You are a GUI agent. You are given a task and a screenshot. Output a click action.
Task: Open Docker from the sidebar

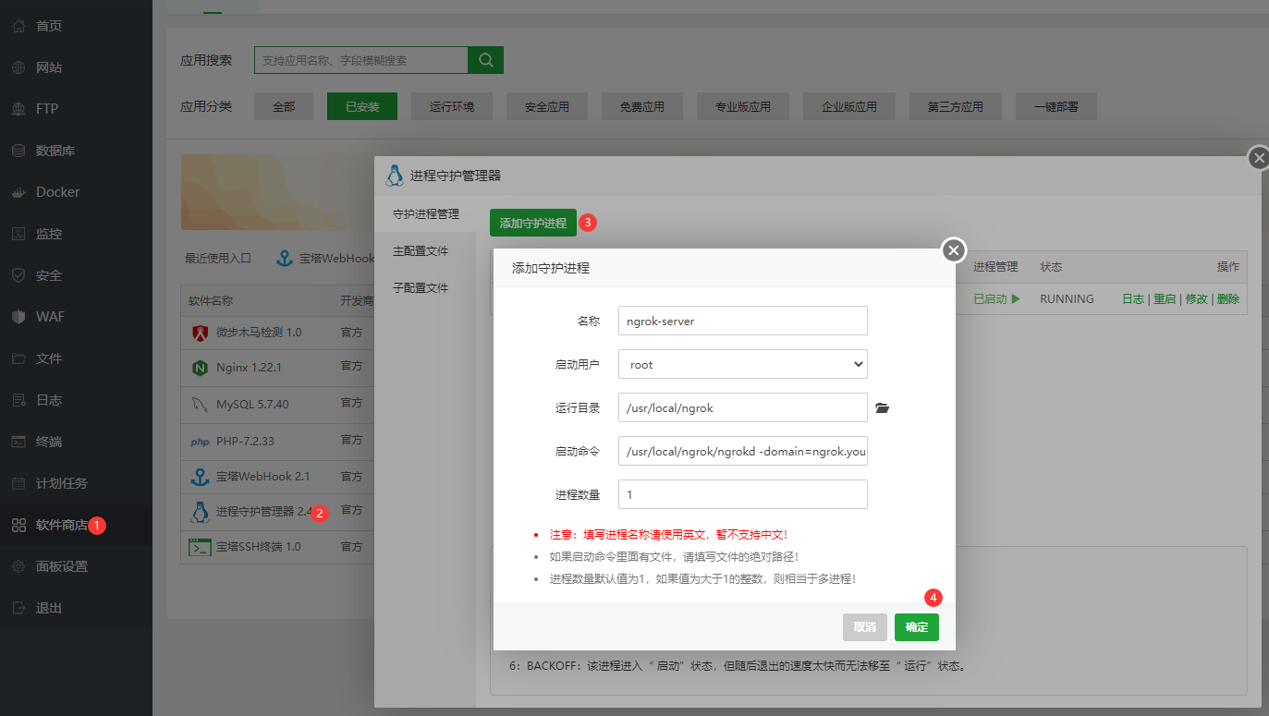(57, 192)
